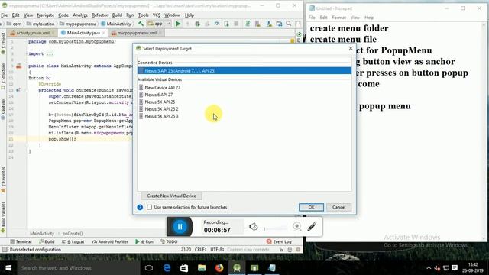This screenshot has height=275, width=489.
Task: Click the Attach debugger to process icon
Action: pos(226,24)
